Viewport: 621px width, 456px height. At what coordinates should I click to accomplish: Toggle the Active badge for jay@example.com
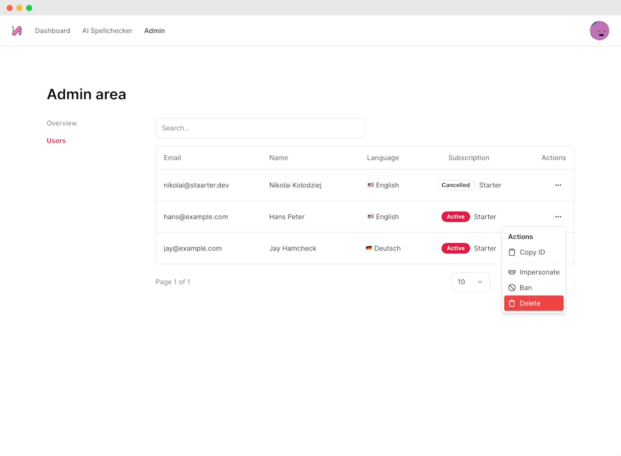pos(455,248)
